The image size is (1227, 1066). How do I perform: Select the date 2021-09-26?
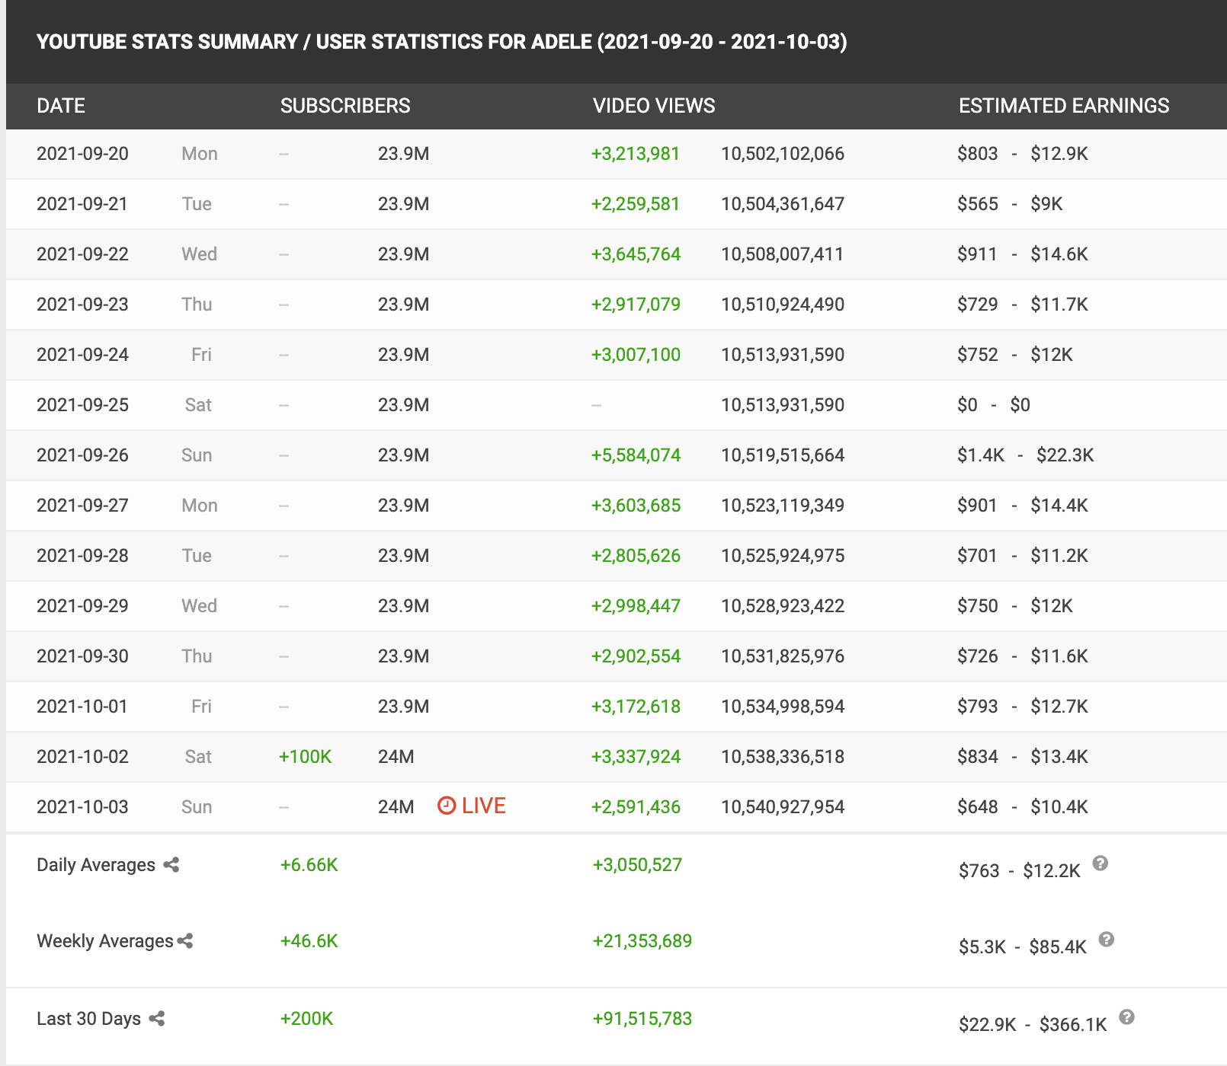[82, 455]
